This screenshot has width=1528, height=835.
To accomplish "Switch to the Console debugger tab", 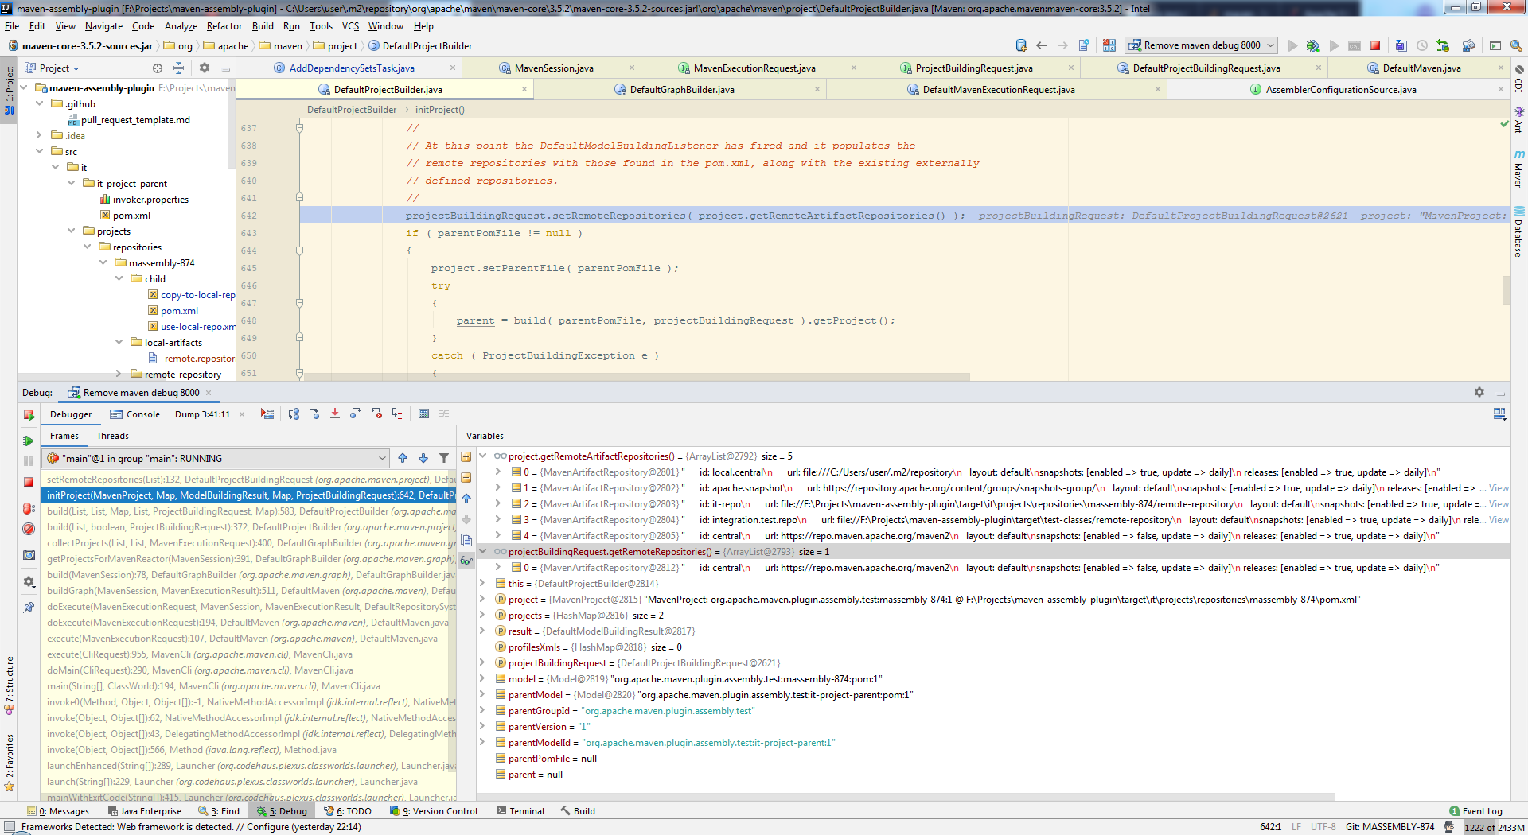I will click(135, 414).
